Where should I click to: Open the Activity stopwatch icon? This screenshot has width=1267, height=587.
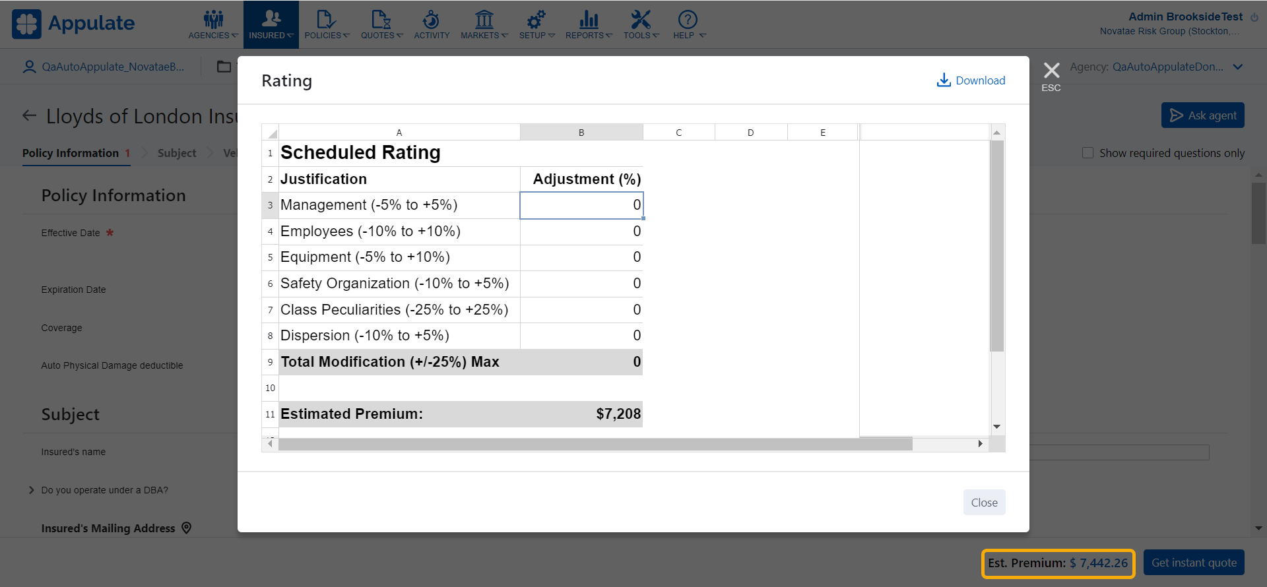[432, 20]
